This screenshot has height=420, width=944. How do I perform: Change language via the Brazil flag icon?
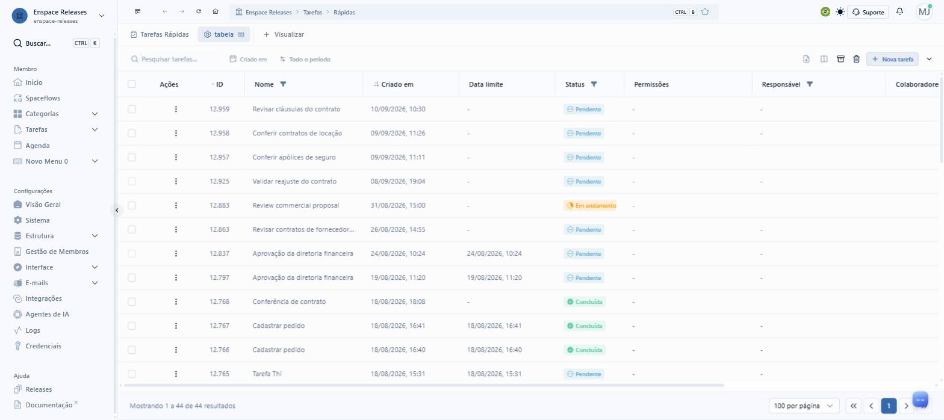(825, 11)
